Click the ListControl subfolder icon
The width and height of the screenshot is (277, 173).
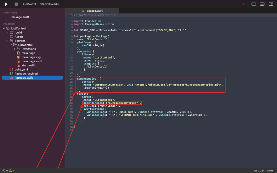pyautogui.click(x=15, y=45)
